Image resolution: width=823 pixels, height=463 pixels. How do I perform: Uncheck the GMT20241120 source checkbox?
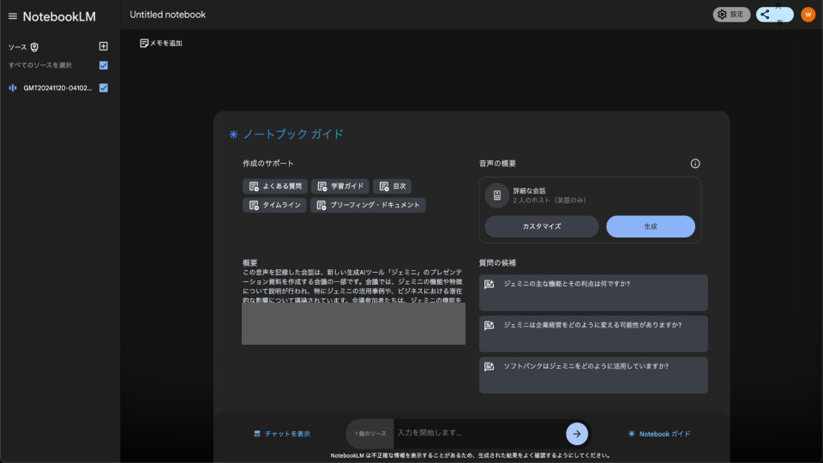point(104,87)
